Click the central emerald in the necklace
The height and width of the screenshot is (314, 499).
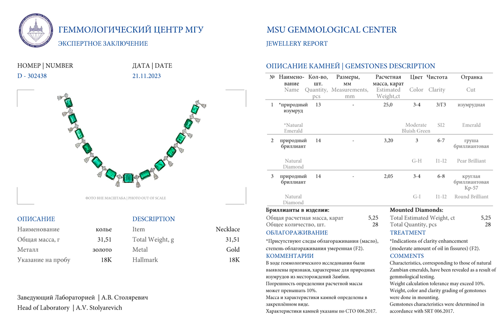[x=128, y=177]
